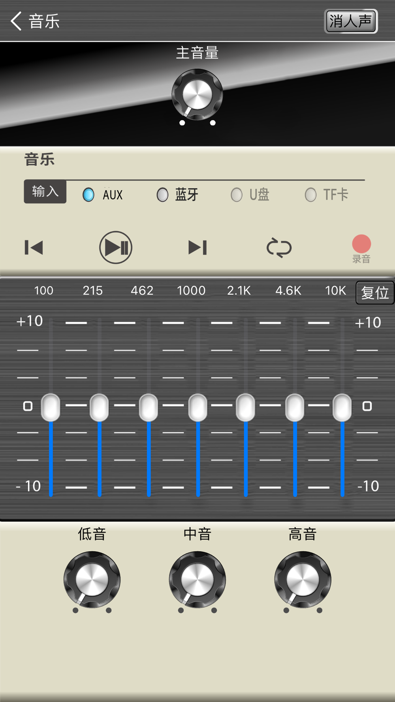Click the 主音量 master volume knob
The width and height of the screenshot is (395, 702).
tap(197, 95)
